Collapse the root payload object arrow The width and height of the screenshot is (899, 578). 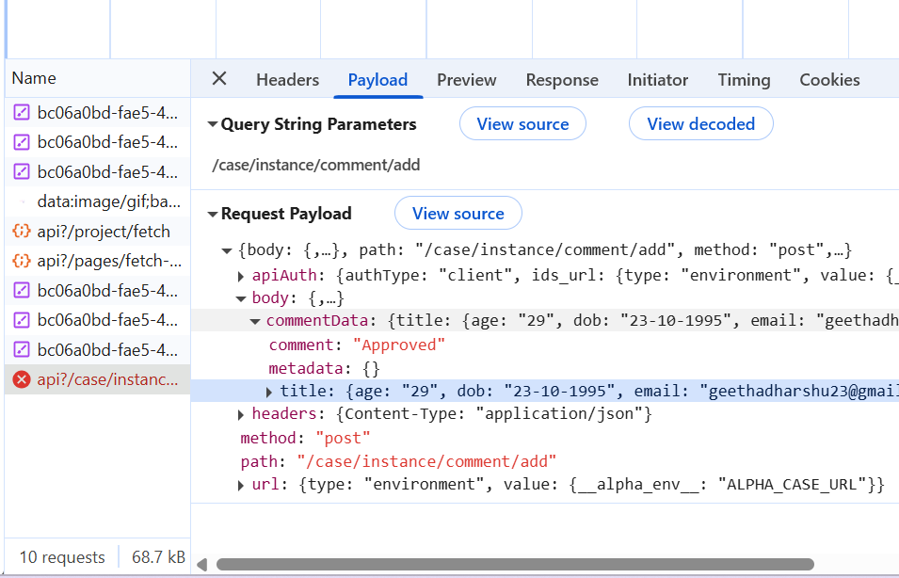[227, 250]
